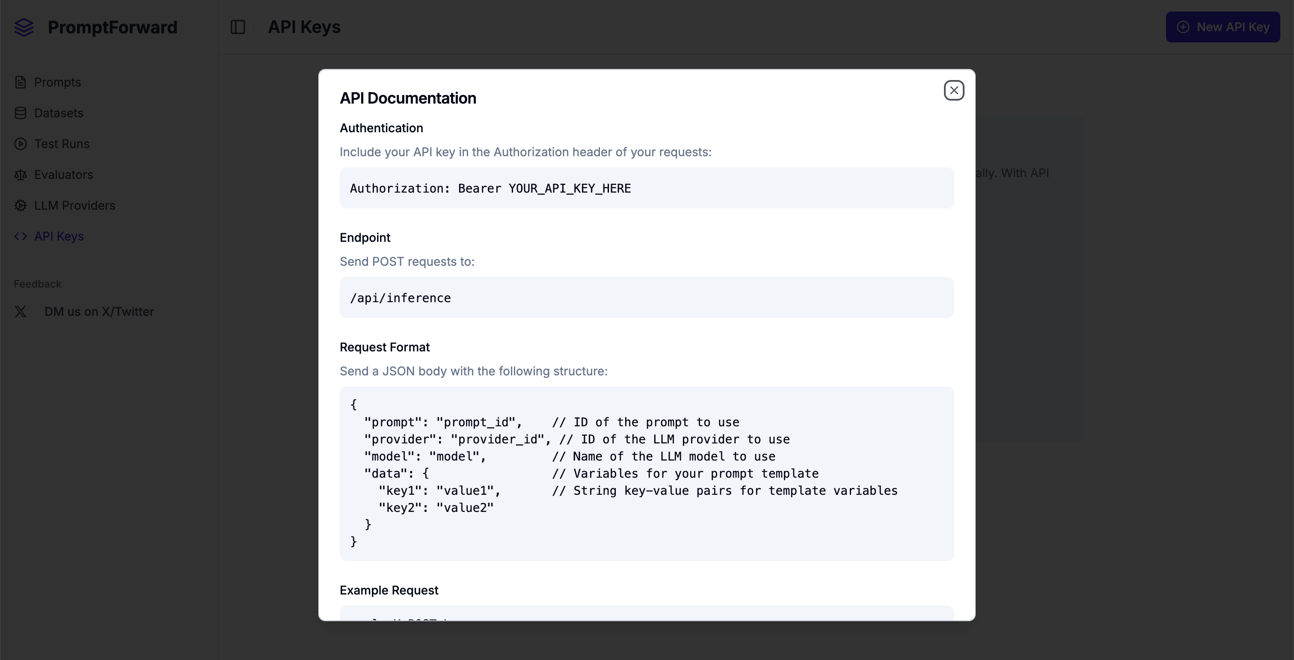
Task: Click the PromptForward title text
Action: click(x=113, y=27)
